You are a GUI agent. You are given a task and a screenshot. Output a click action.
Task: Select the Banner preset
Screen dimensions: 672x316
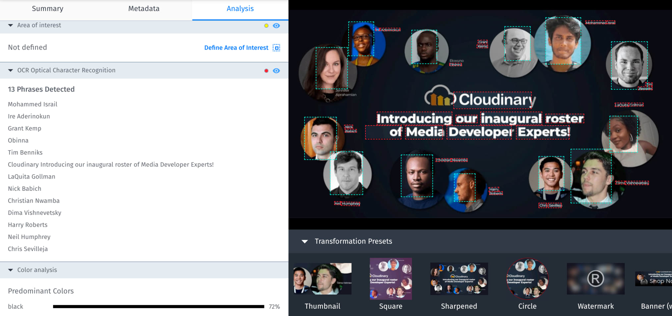tap(653, 279)
